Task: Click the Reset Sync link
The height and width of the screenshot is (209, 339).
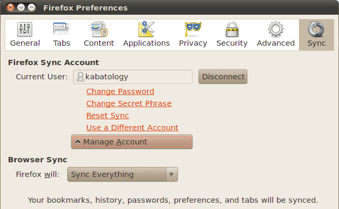Action: click(x=108, y=116)
